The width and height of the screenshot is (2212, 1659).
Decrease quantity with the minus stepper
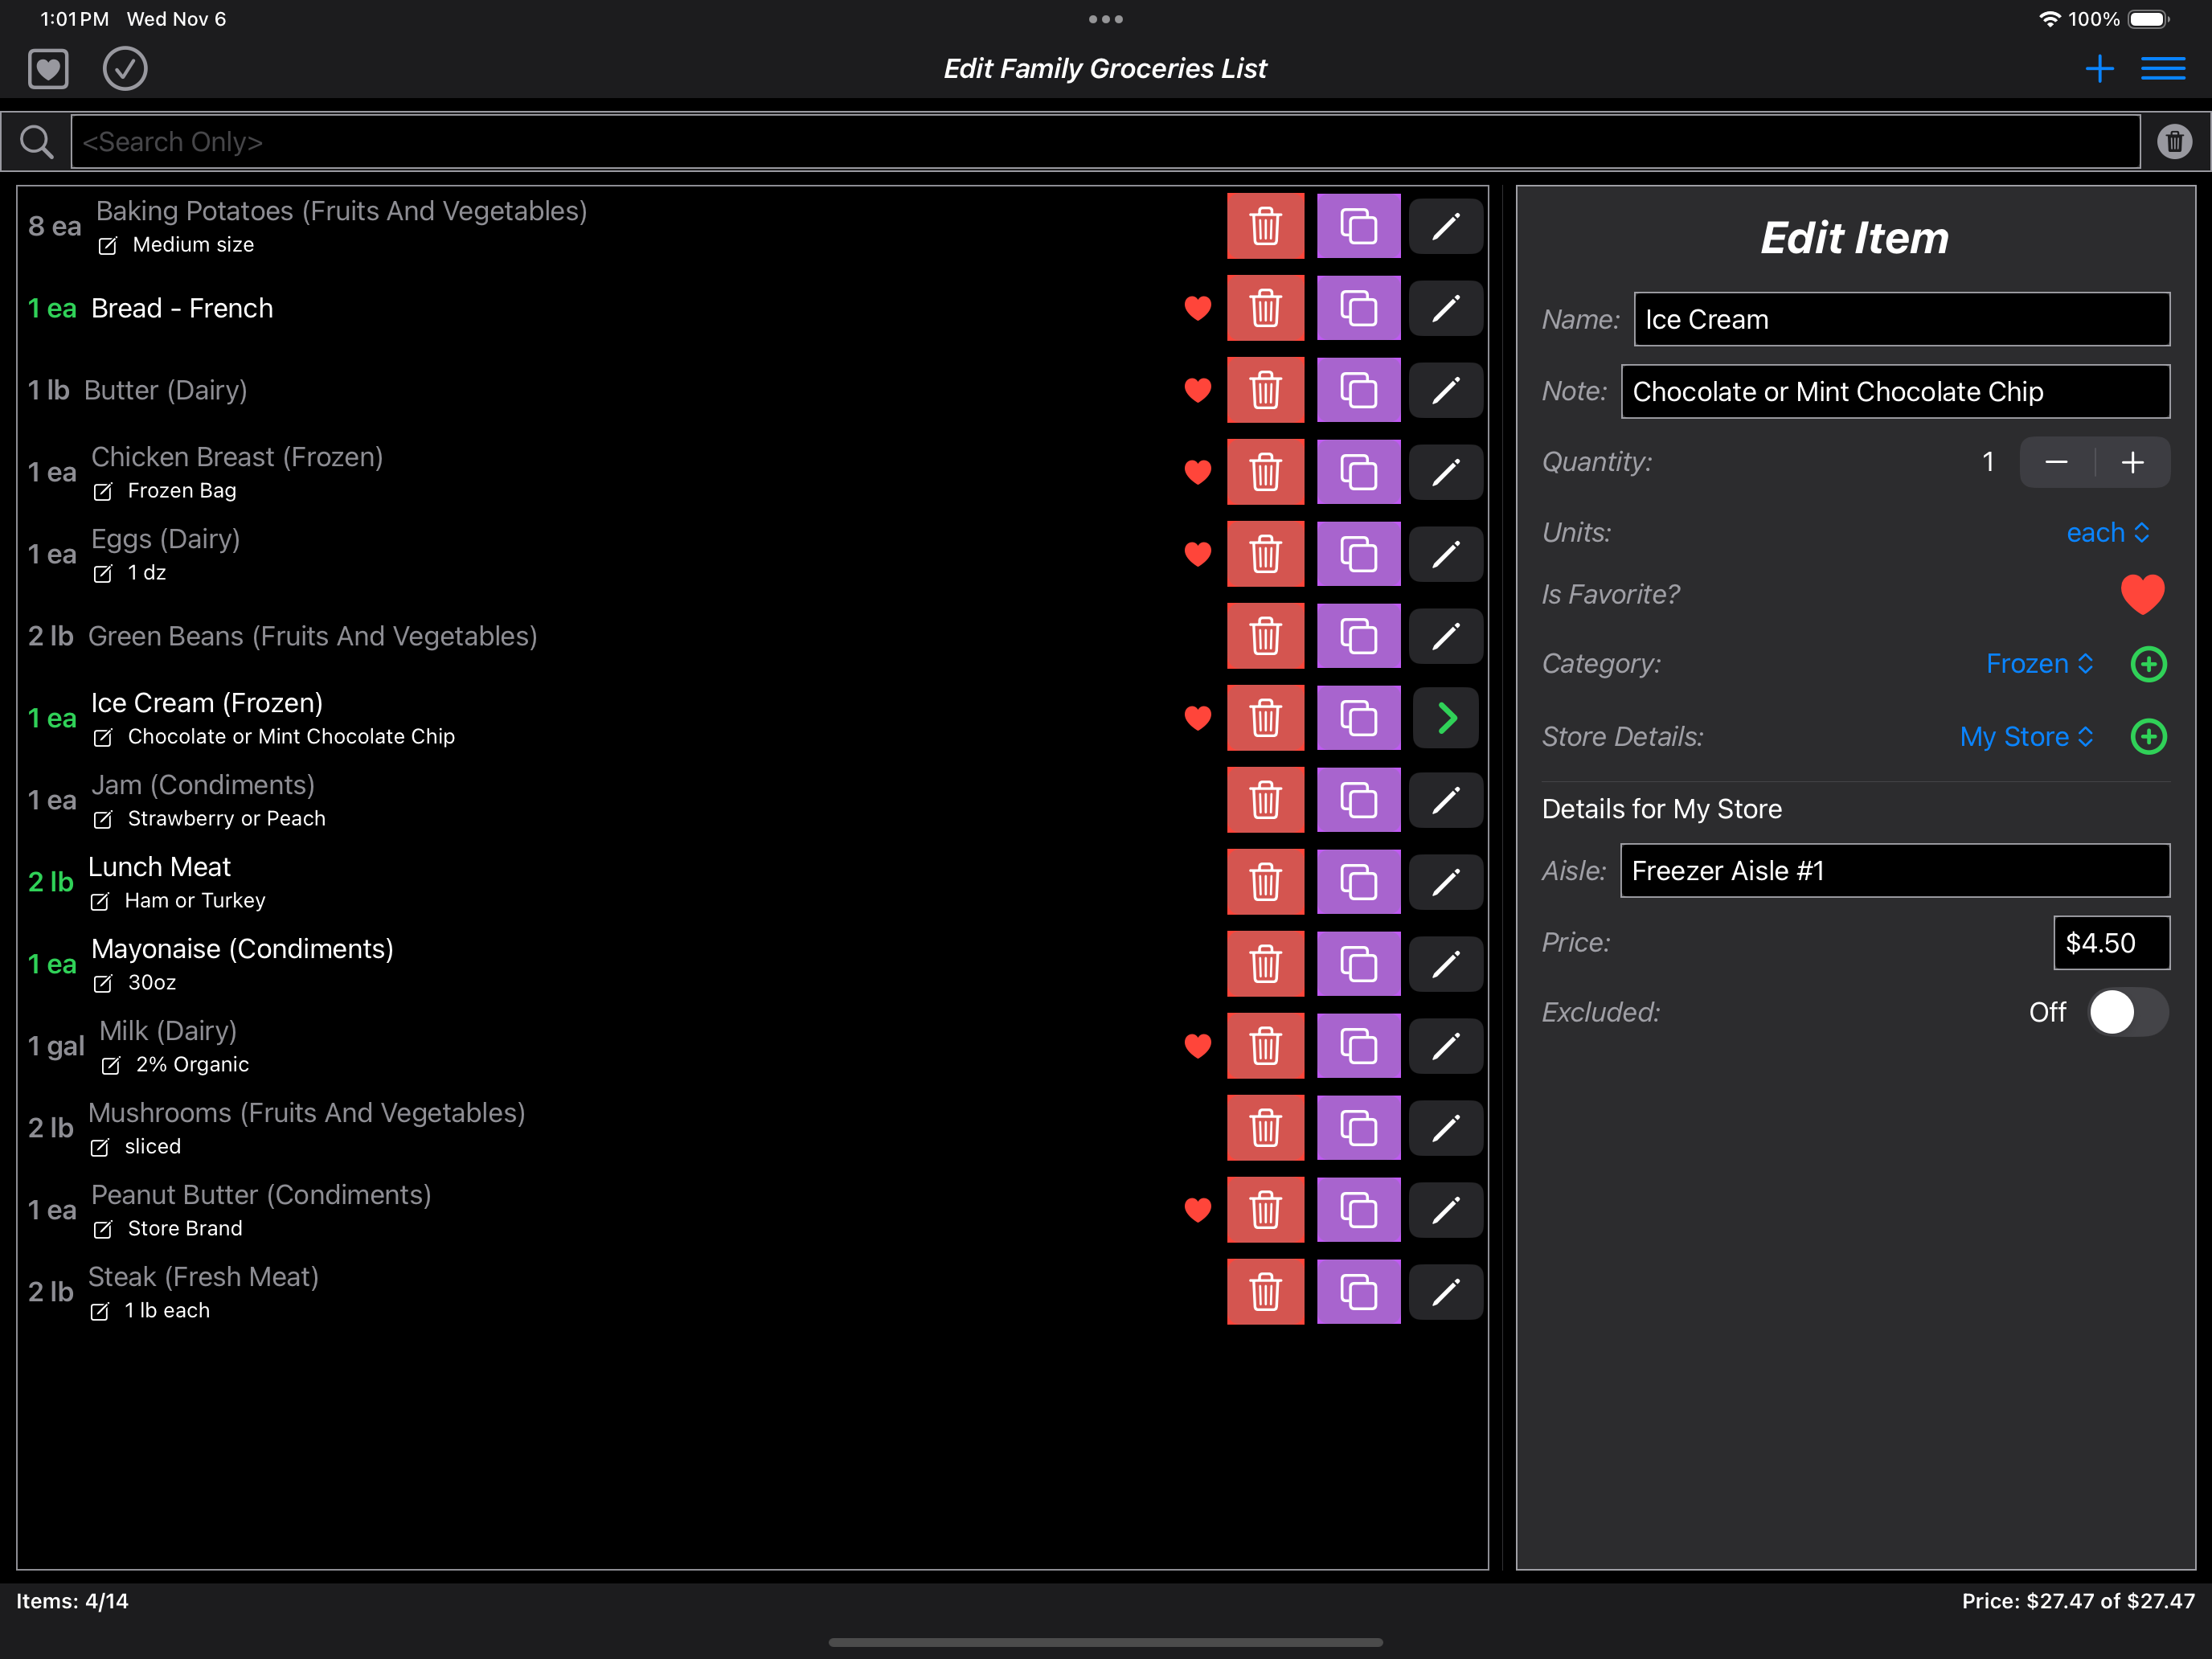tap(2056, 462)
